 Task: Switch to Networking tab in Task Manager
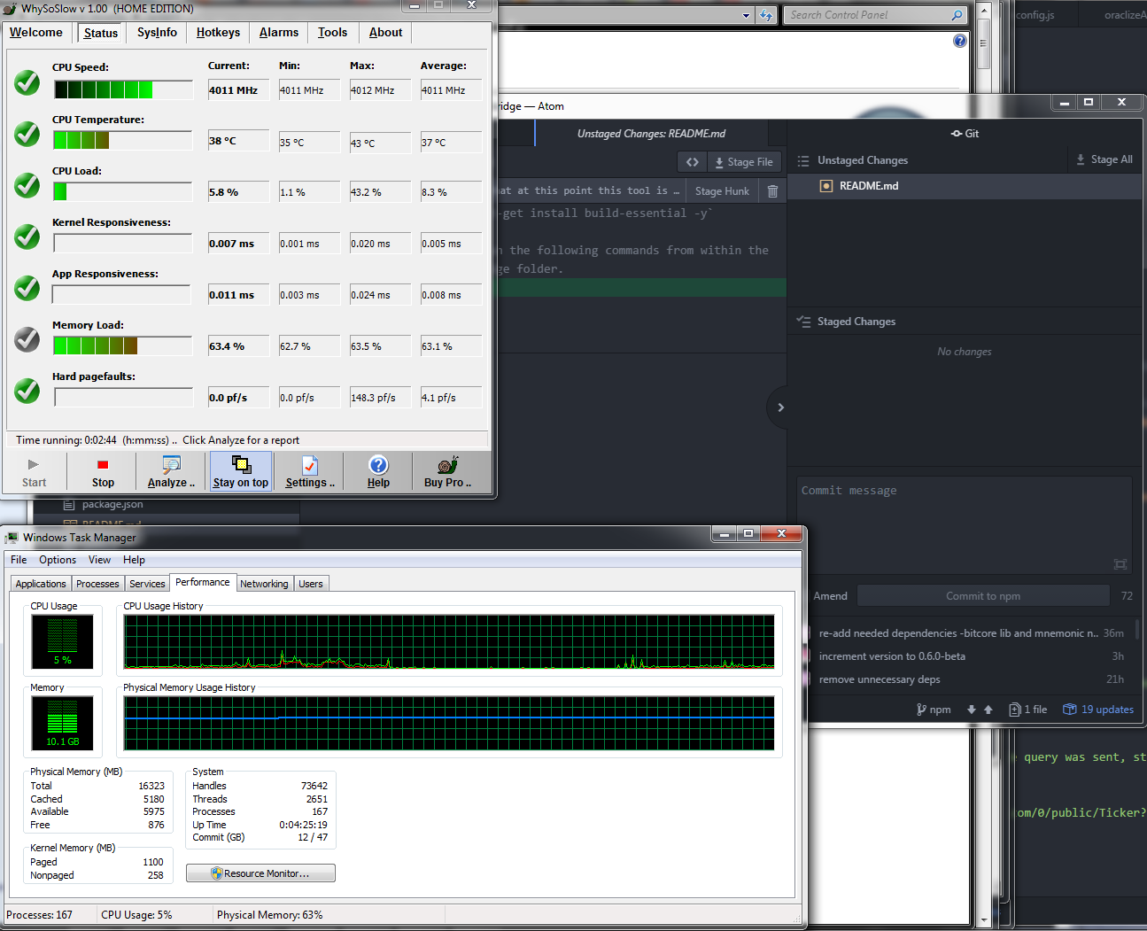pyautogui.click(x=264, y=584)
